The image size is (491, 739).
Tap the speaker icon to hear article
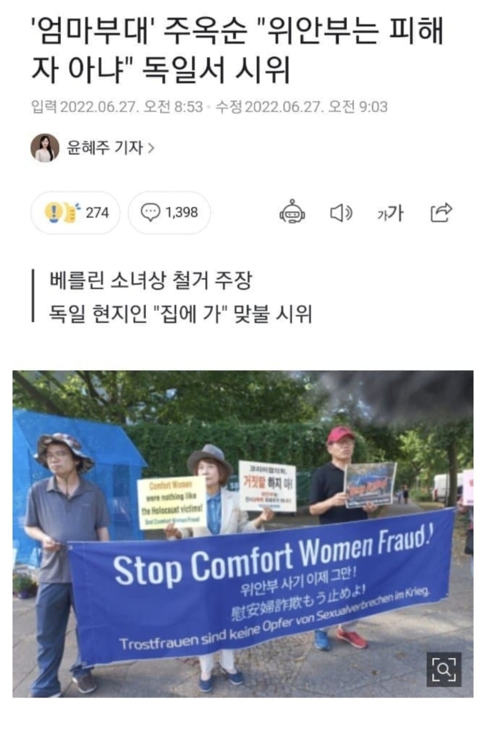click(341, 213)
